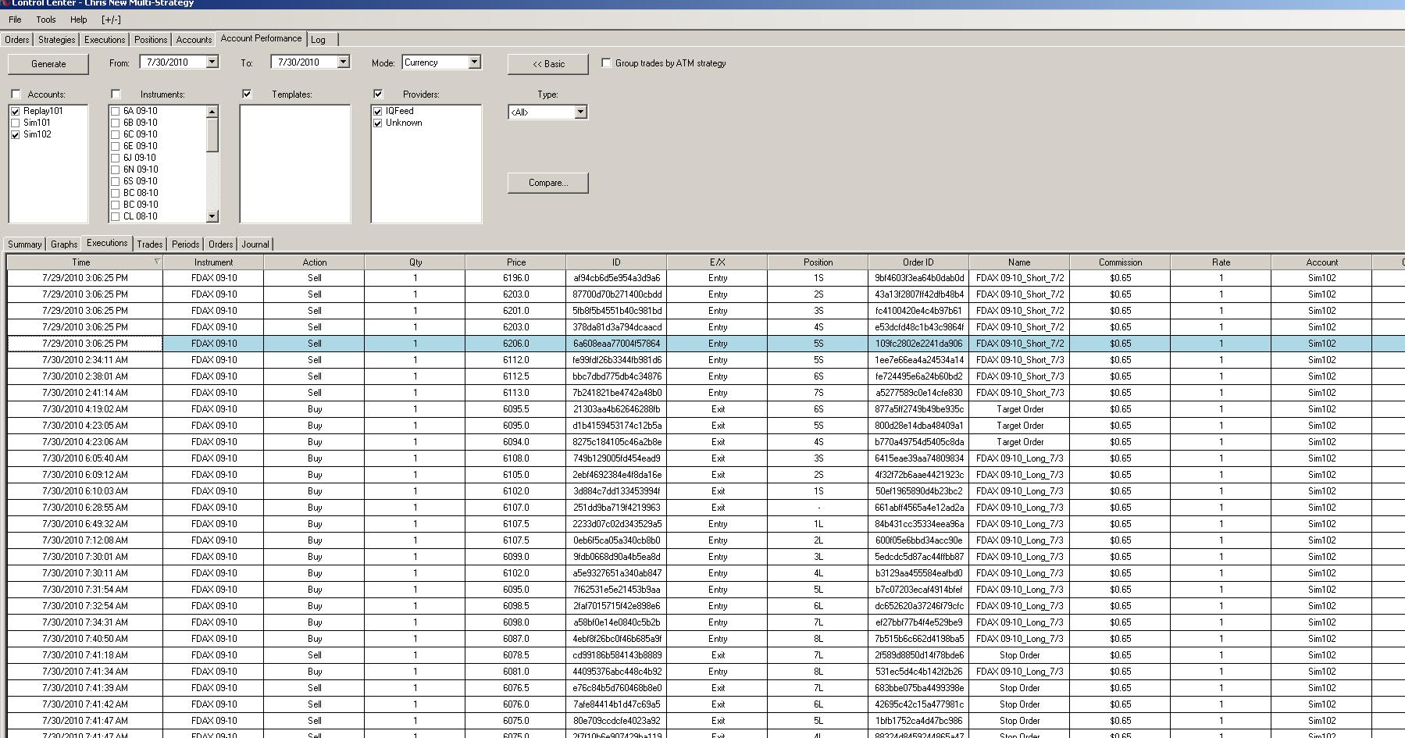Select time cell 7/30/2010 7:12:08 AM
This screenshot has height=738, width=1405.
tap(85, 540)
